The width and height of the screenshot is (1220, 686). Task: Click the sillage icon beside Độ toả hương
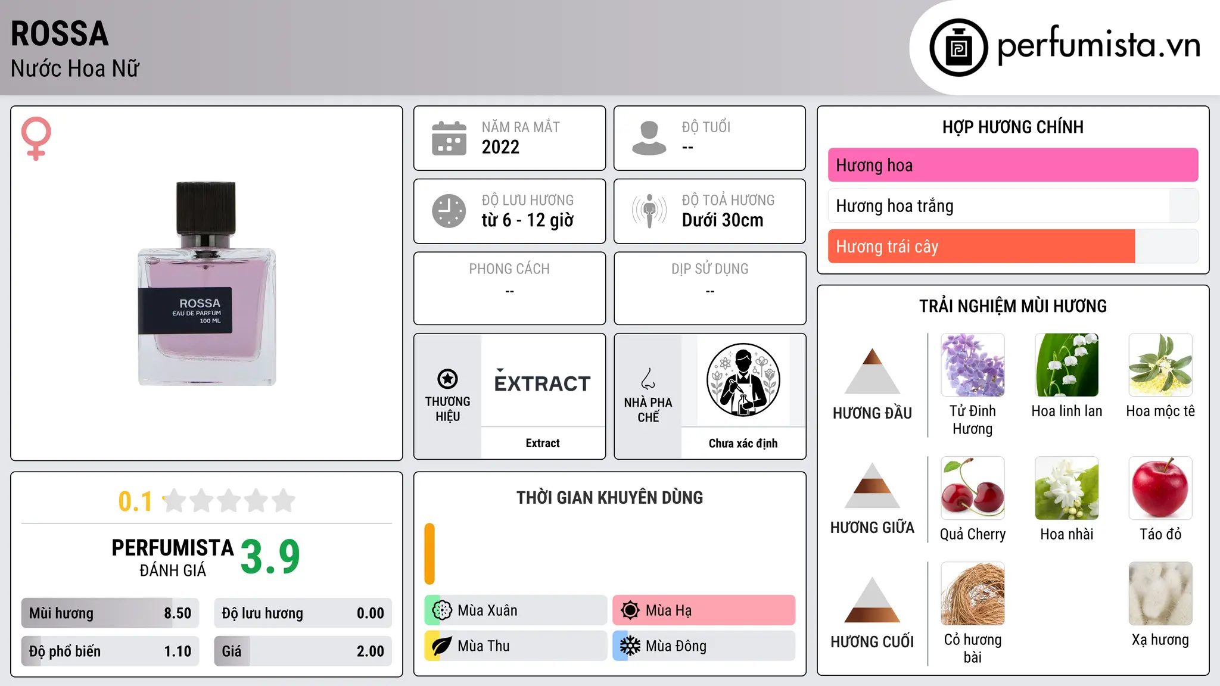pos(649,211)
